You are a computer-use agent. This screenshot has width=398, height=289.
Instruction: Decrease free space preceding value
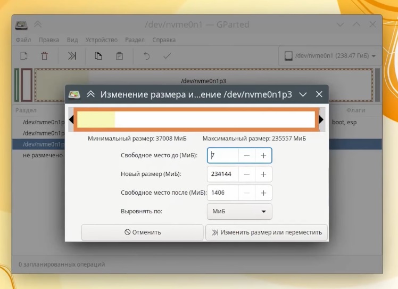pyautogui.click(x=247, y=156)
